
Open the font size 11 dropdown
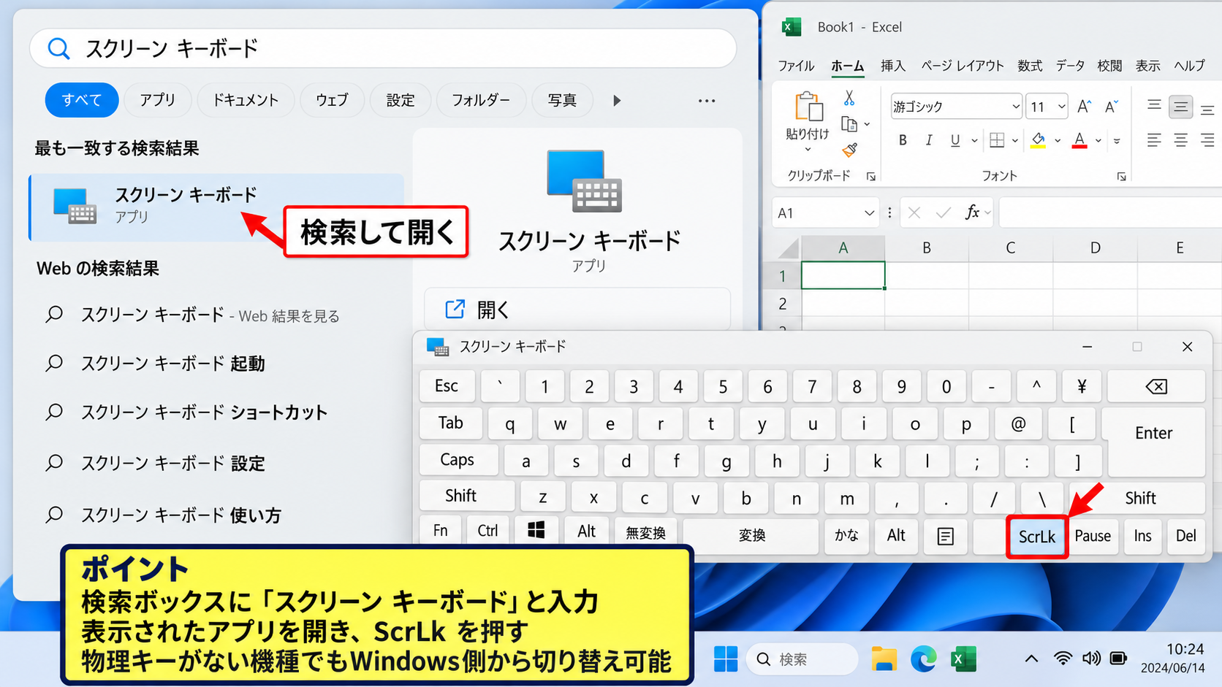(x=1061, y=107)
